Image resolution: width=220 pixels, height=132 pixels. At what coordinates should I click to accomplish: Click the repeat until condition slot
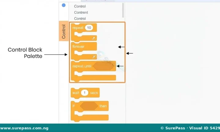click(x=104, y=66)
